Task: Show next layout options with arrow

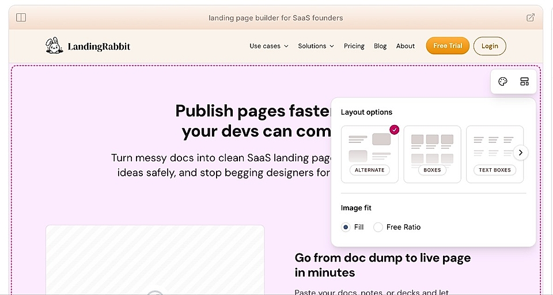Action: pos(521,153)
